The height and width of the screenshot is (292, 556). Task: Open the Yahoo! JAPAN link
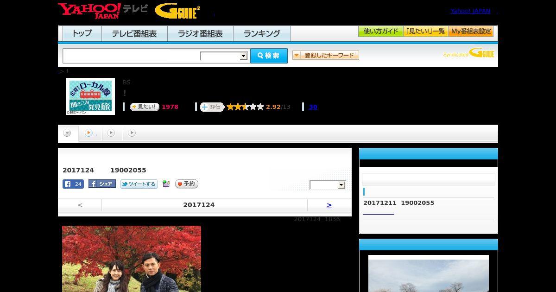pyautogui.click(x=470, y=11)
